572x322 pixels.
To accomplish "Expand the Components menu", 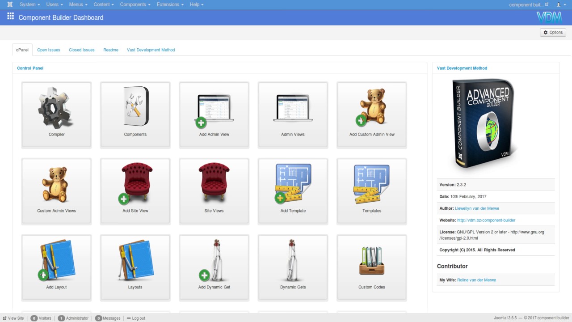I will pos(135,4).
